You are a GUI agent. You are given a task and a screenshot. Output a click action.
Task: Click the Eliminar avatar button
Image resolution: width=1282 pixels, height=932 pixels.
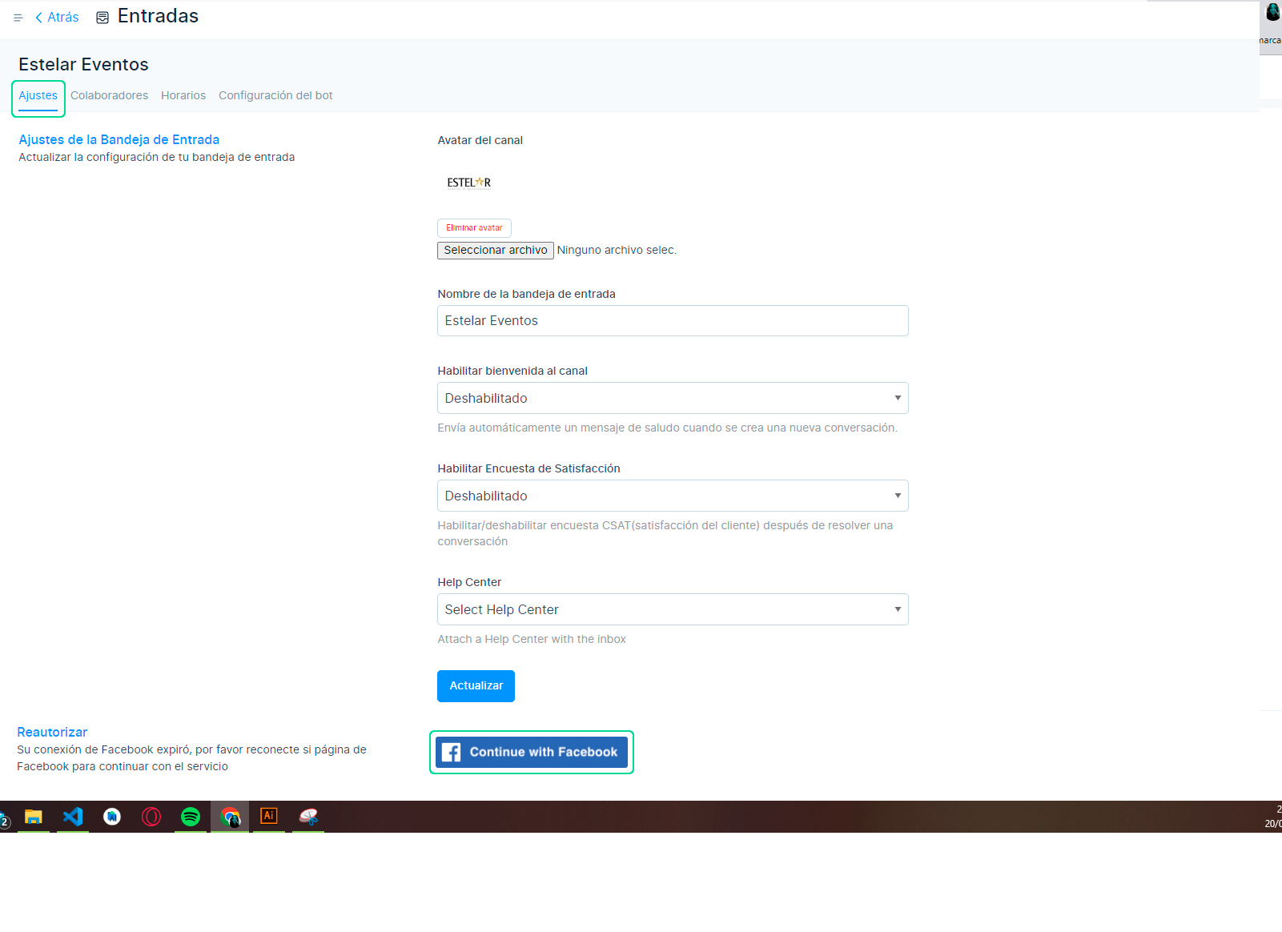tap(474, 228)
